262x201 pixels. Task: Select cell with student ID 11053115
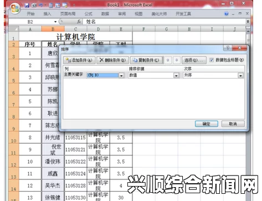[x=75, y=138]
